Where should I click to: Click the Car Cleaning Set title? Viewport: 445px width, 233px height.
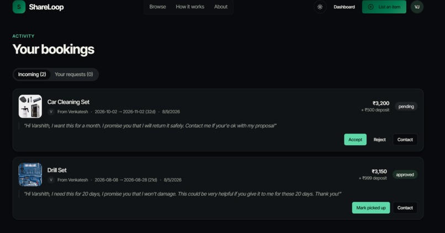tap(68, 102)
